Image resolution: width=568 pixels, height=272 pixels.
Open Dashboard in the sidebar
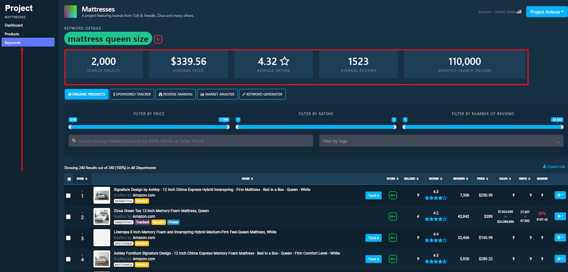[14, 26]
